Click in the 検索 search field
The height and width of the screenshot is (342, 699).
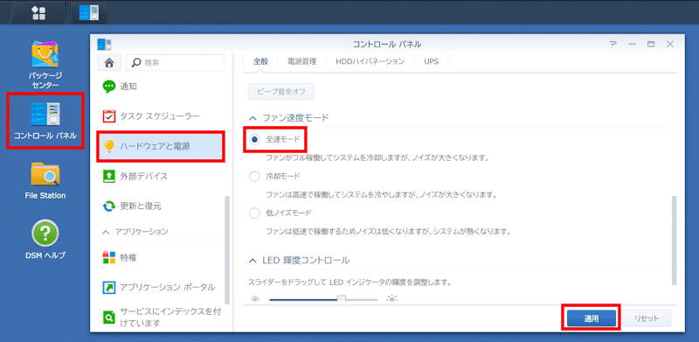176,63
